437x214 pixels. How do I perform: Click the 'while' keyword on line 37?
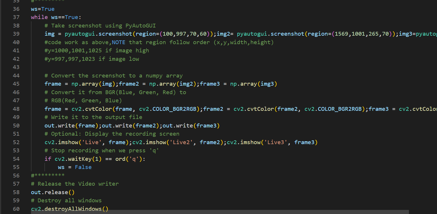pos(39,17)
